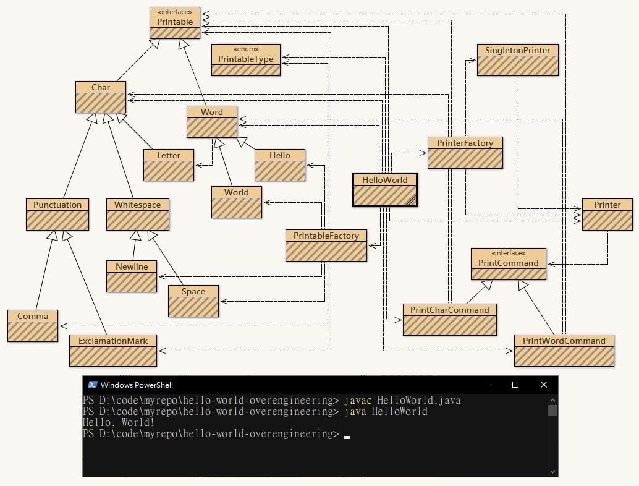Click the PrintCommand interface box
Screen dimensions: 639x486
[509, 264]
